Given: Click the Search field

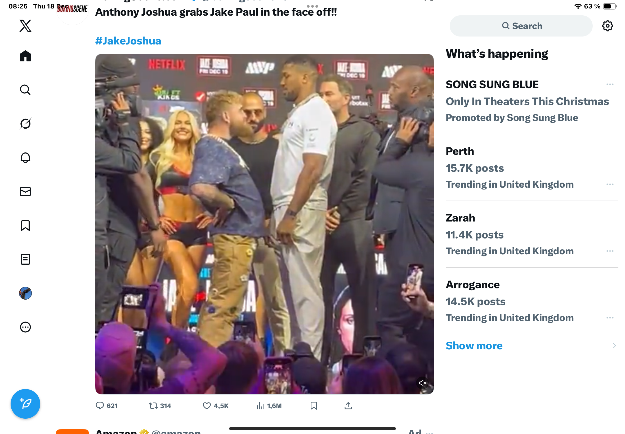Looking at the screenshot, I should point(521,26).
